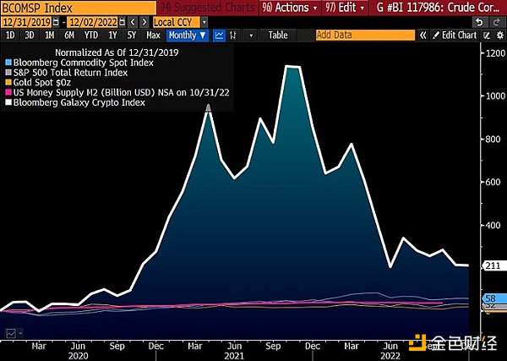
Task: Select the 1Y time range tab
Action: tap(113, 36)
